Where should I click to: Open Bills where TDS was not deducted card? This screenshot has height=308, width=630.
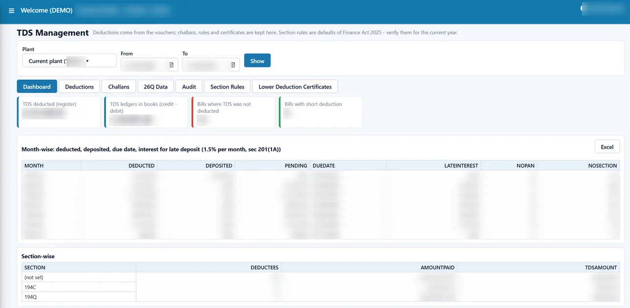tap(233, 112)
